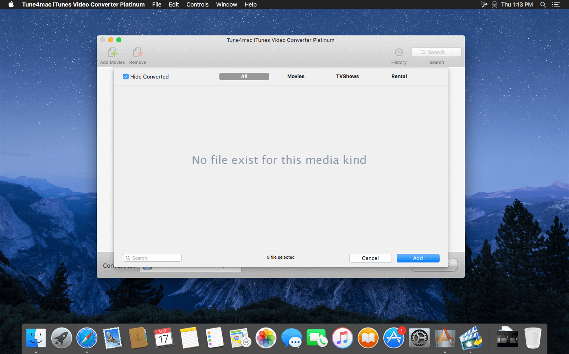The width and height of the screenshot is (569, 354).
Task: Open the History clock icon
Action: pyautogui.click(x=399, y=52)
